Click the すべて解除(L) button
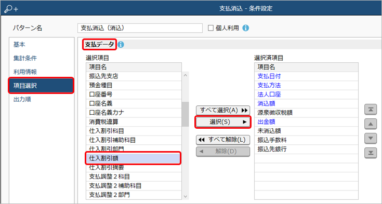 click(223, 140)
